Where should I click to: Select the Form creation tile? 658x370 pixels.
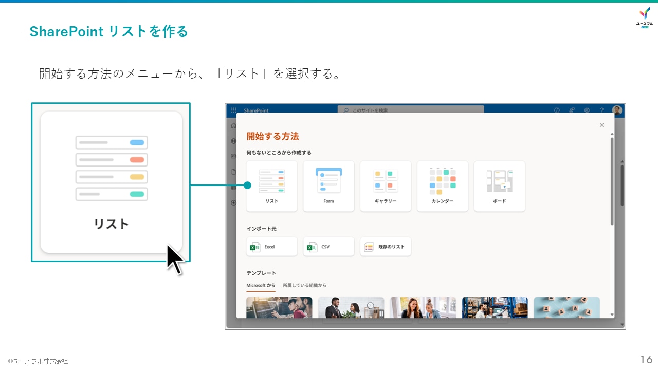point(328,186)
